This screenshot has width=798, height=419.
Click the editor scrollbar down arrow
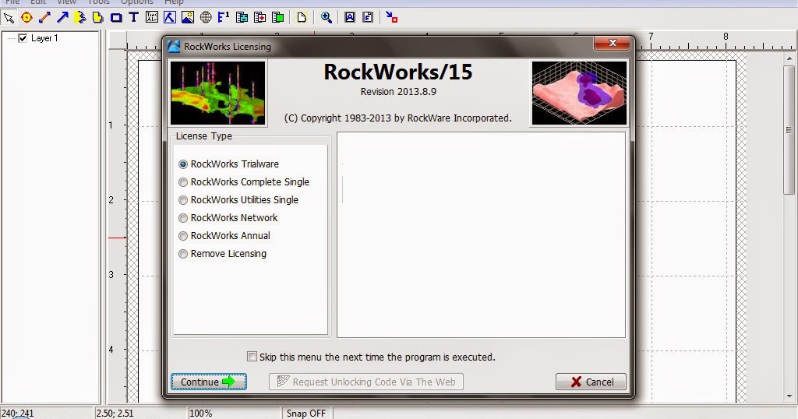(x=789, y=396)
